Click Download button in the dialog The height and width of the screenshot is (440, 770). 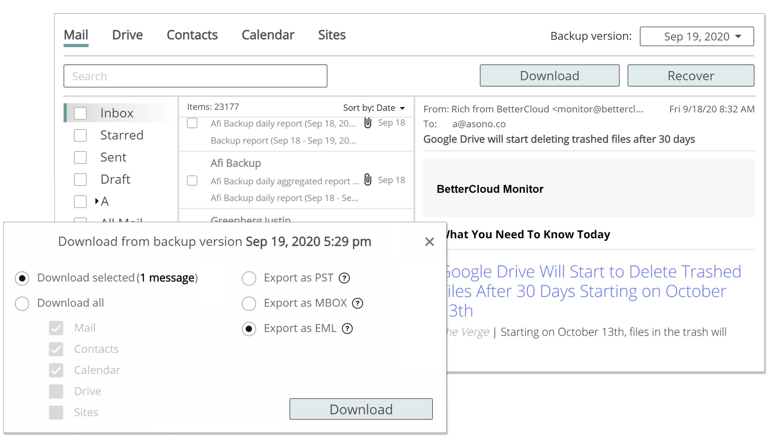pos(361,409)
